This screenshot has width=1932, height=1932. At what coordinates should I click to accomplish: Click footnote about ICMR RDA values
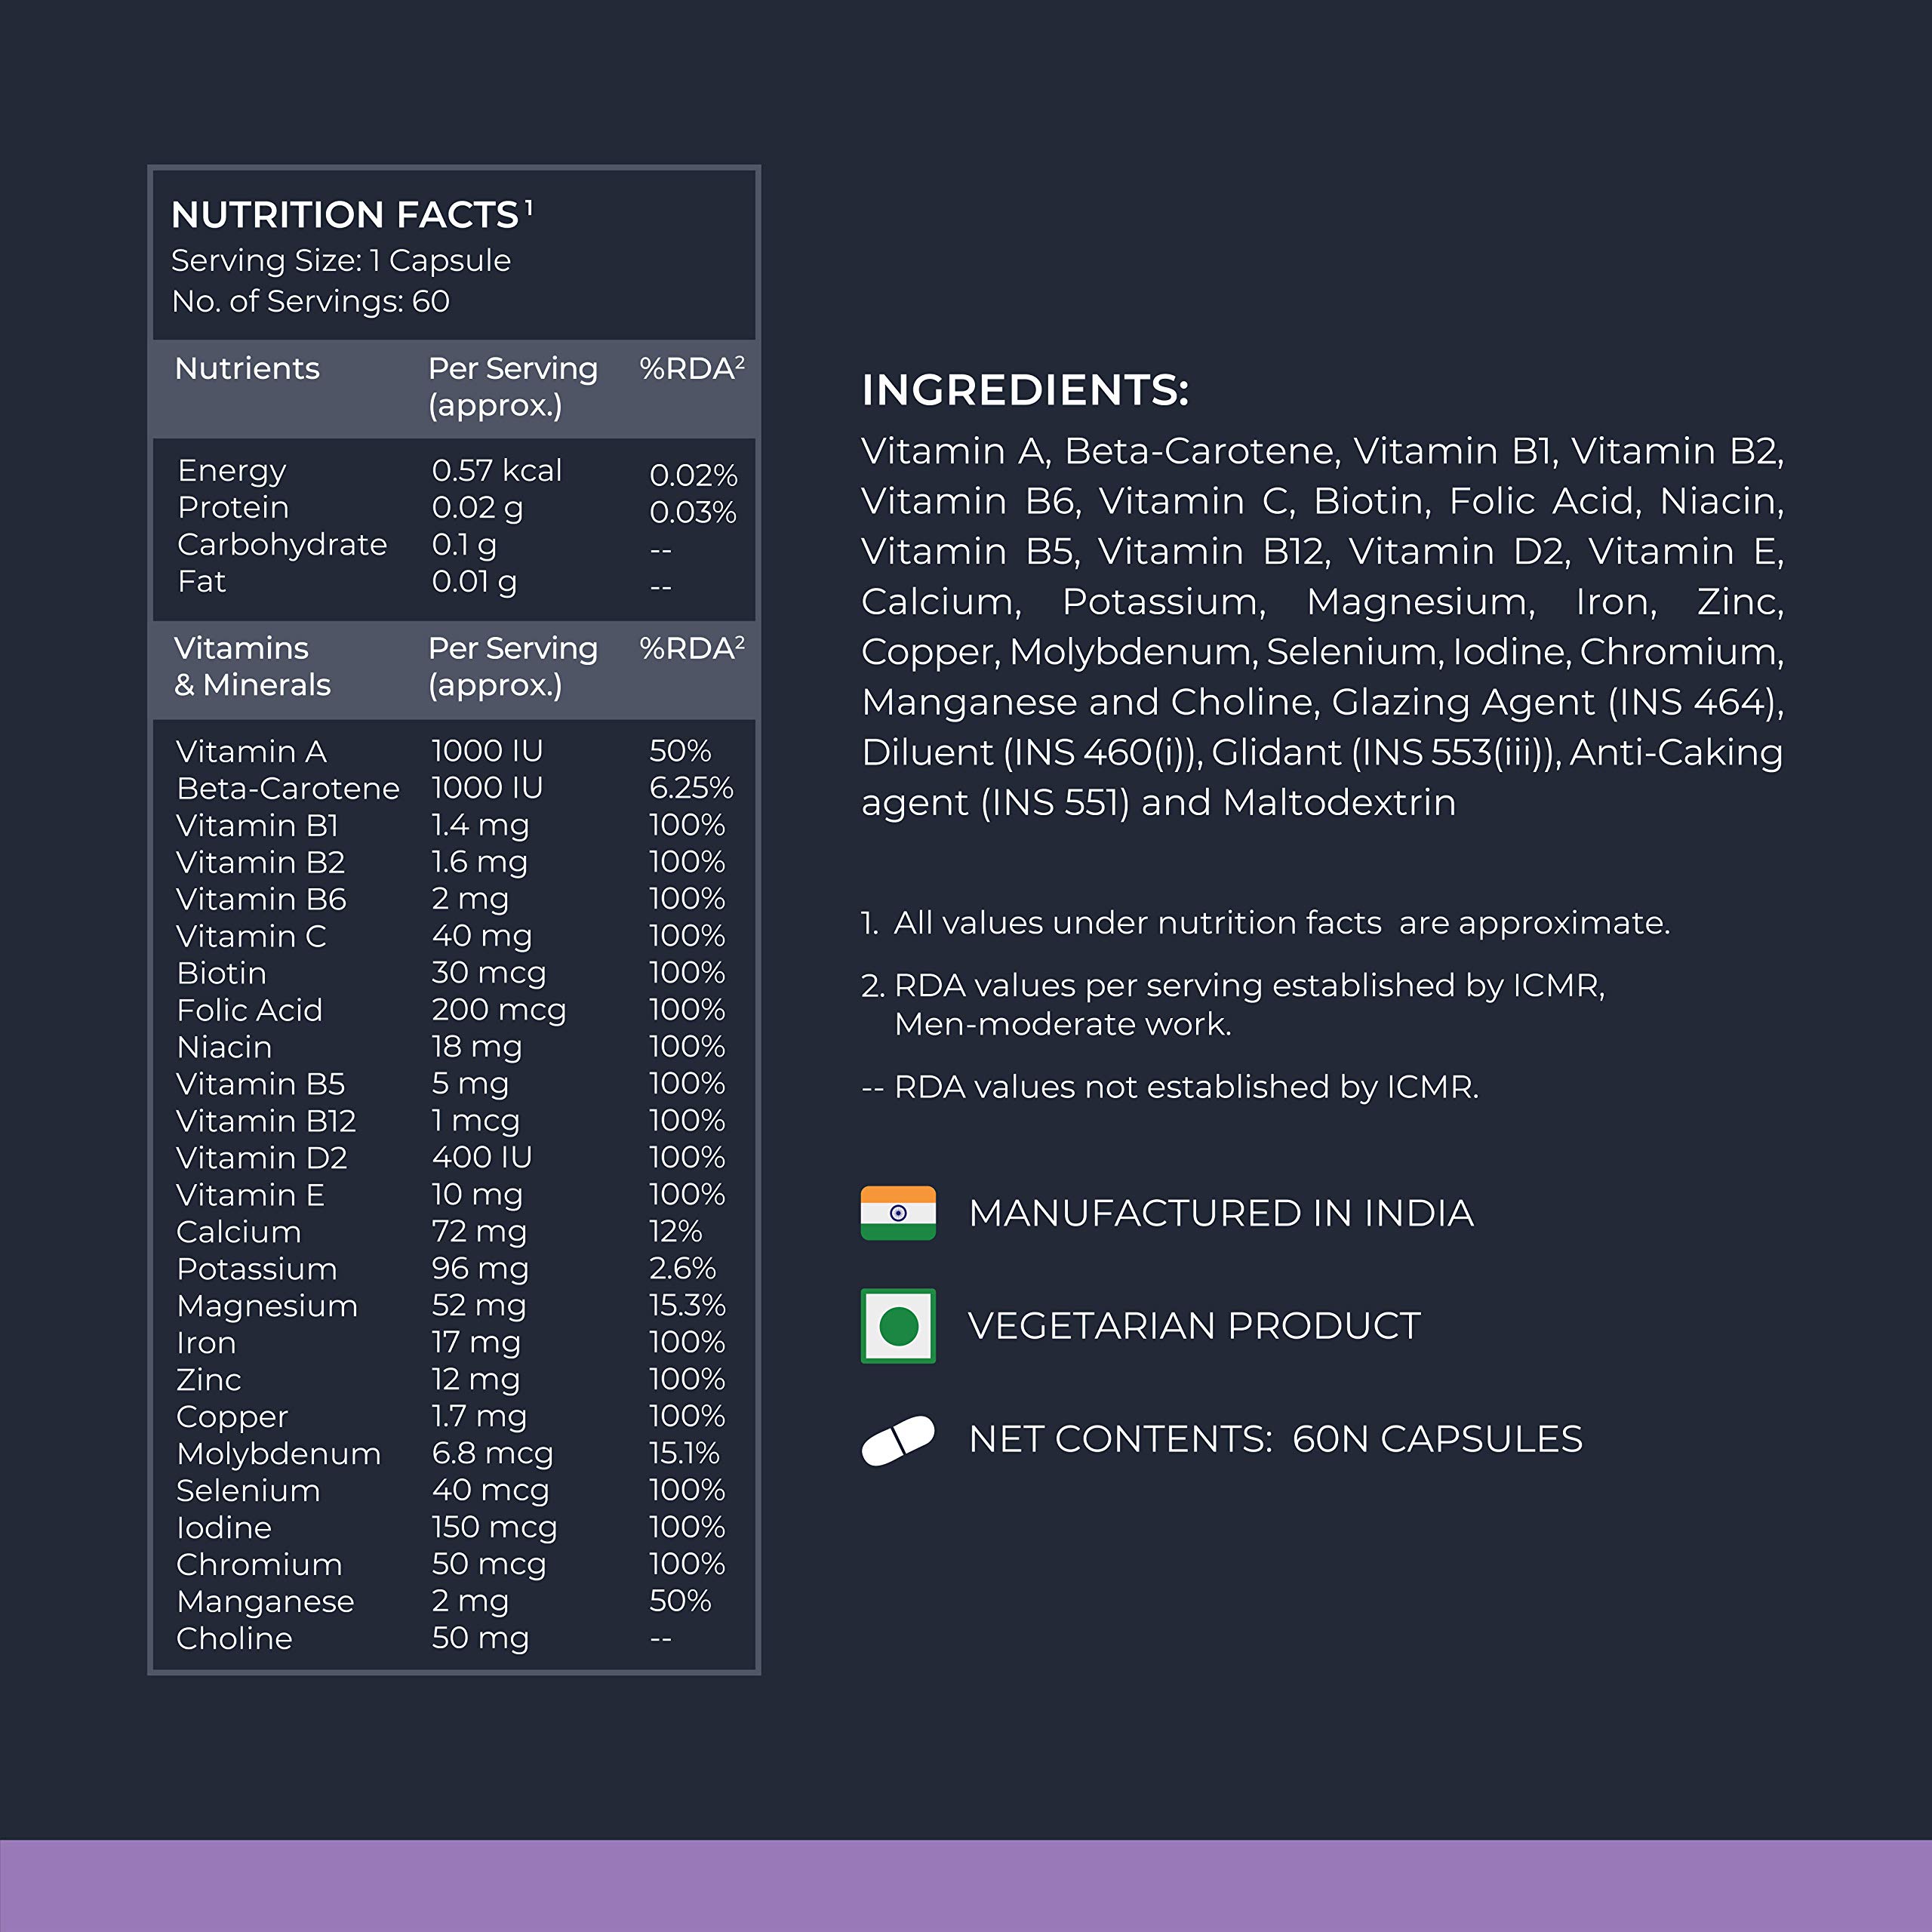[1233, 1004]
